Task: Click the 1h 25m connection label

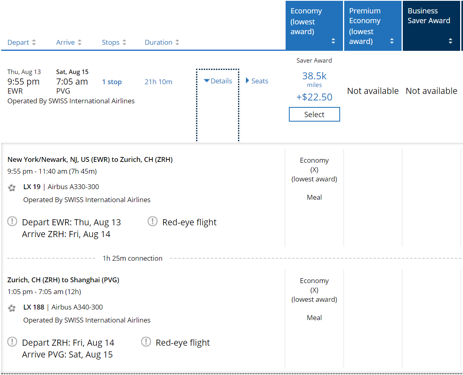Action: pyautogui.click(x=133, y=258)
